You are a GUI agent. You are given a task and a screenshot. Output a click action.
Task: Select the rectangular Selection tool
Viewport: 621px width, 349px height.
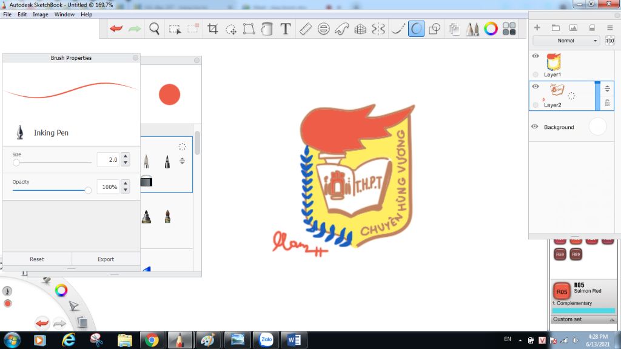[x=175, y=29]
